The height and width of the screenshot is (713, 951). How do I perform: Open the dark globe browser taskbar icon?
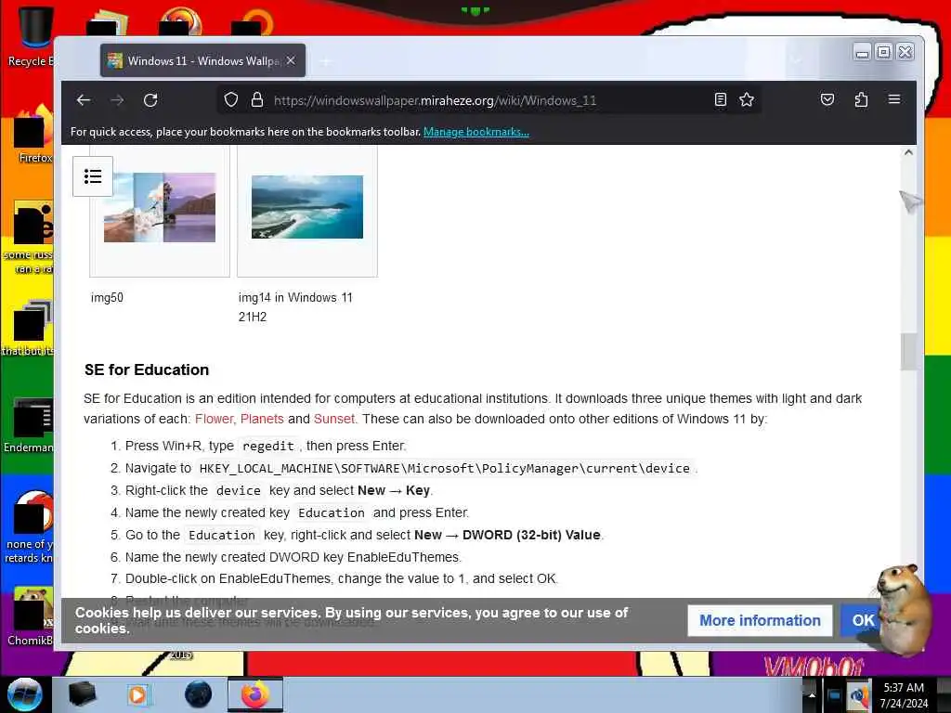click(x=199, y=694)
